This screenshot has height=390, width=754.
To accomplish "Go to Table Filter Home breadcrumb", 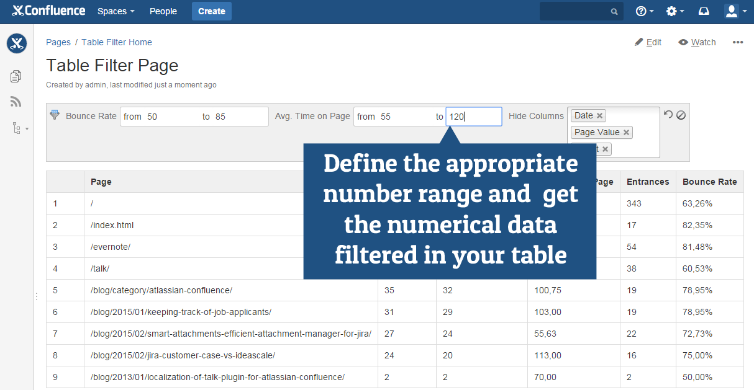I will click(117, 42).
